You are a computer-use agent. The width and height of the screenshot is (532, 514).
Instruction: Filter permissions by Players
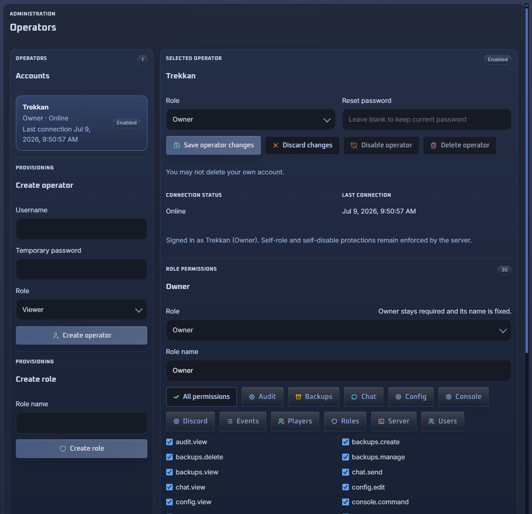tap(295, 421)
